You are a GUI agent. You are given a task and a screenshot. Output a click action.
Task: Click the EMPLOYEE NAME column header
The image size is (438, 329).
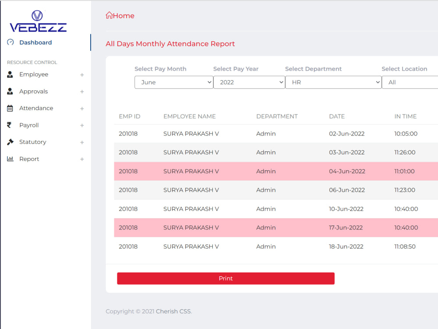190,116
